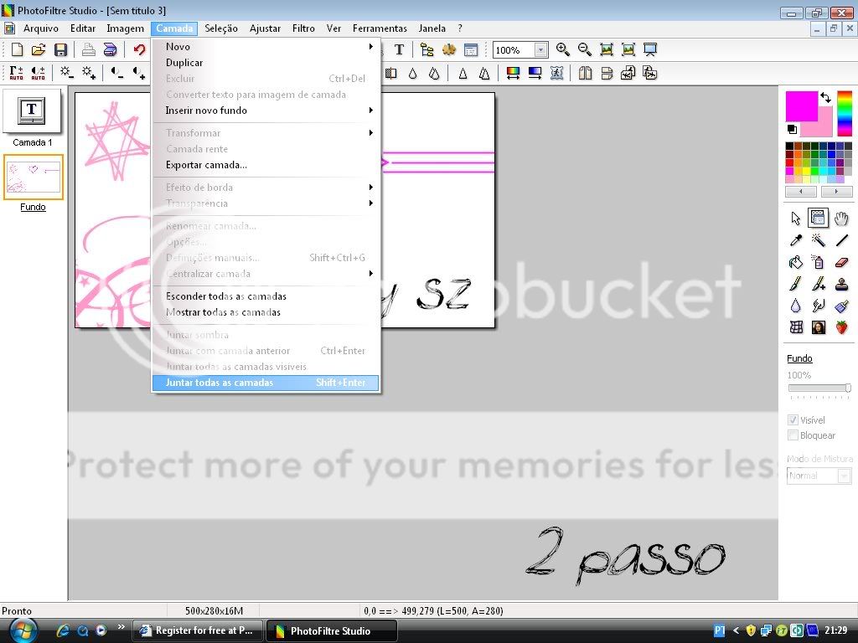The height and width of the screenshot is (643, 858).
Task: Choose the Clone Stamp tool
Action: coord(842,285)
